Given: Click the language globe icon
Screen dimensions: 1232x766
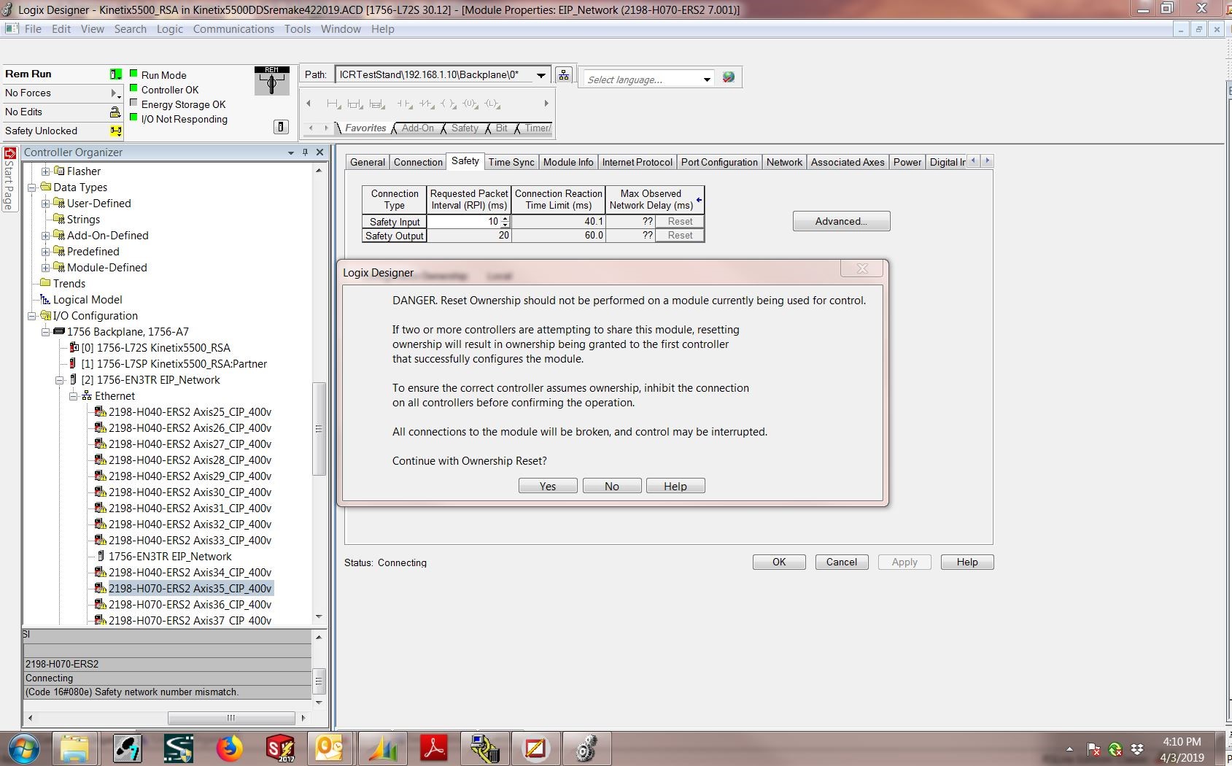Looking at the screenshot, I should tap(728, 77).
